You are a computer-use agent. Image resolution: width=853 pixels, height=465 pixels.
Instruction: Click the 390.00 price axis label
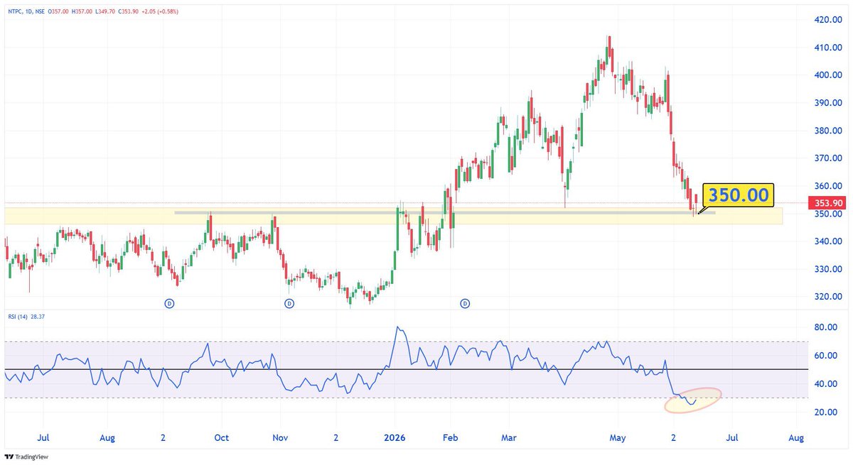point(828,103)
